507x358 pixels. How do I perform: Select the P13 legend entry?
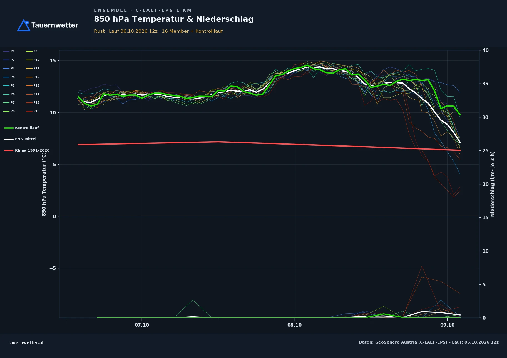(x=33, y=86)
